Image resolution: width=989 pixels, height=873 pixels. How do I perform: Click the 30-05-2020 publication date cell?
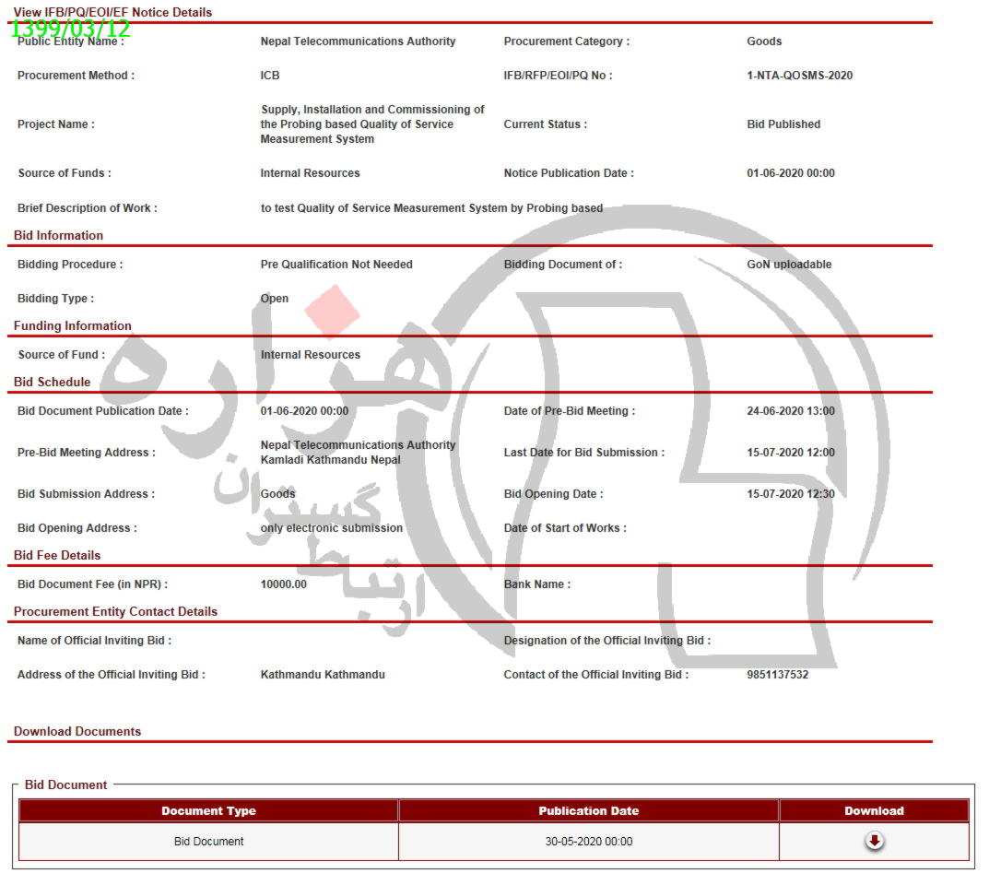pos(588,842)
